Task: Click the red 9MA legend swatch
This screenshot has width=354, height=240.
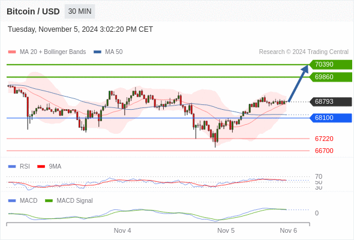Action: 41,167
